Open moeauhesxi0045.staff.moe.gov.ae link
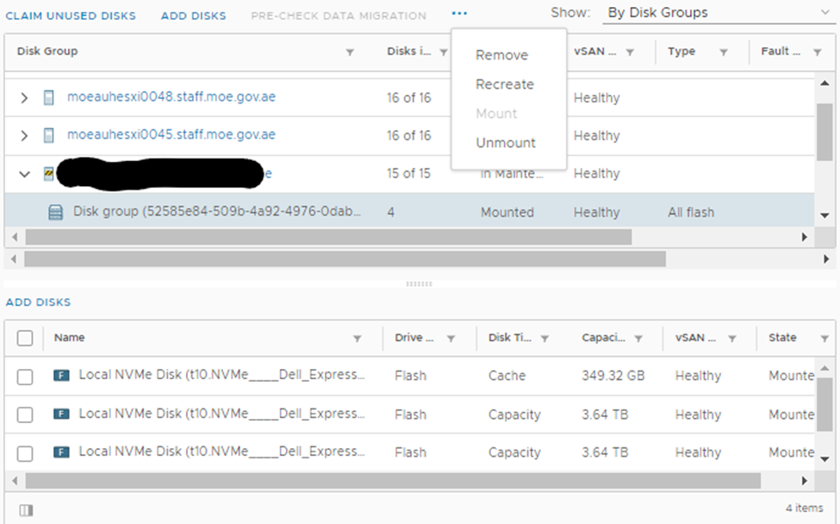 tap(171, 134)
